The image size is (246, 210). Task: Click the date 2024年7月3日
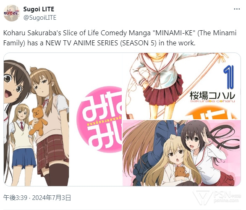[x=52, y=197]
